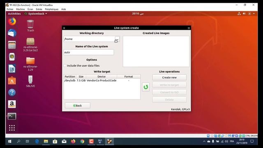The width and height of the screenshot is (263, 148).
Task: Click the Ubuntu volume icon in top bar
Action: pyautogui.click(x=244, y=14)
